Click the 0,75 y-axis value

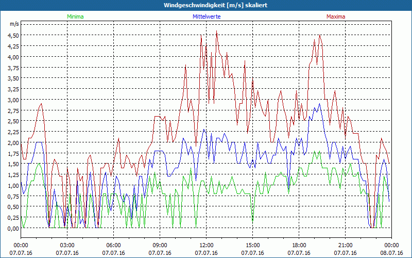tap(13, 196)
